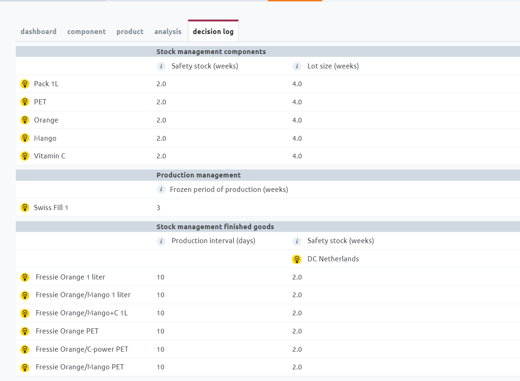Click Fressie Orange/C-power PET product name
The width and height of the screenshot is (520, 381).
pyautogui.click(x=82, y=349)
